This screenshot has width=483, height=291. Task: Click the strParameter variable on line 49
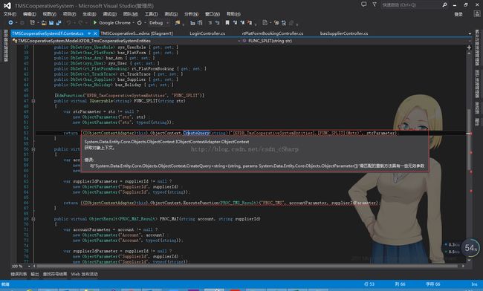click(x=87, y=111)
